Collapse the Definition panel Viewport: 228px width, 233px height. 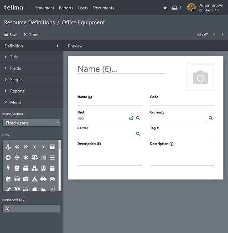tap(57, 46)
